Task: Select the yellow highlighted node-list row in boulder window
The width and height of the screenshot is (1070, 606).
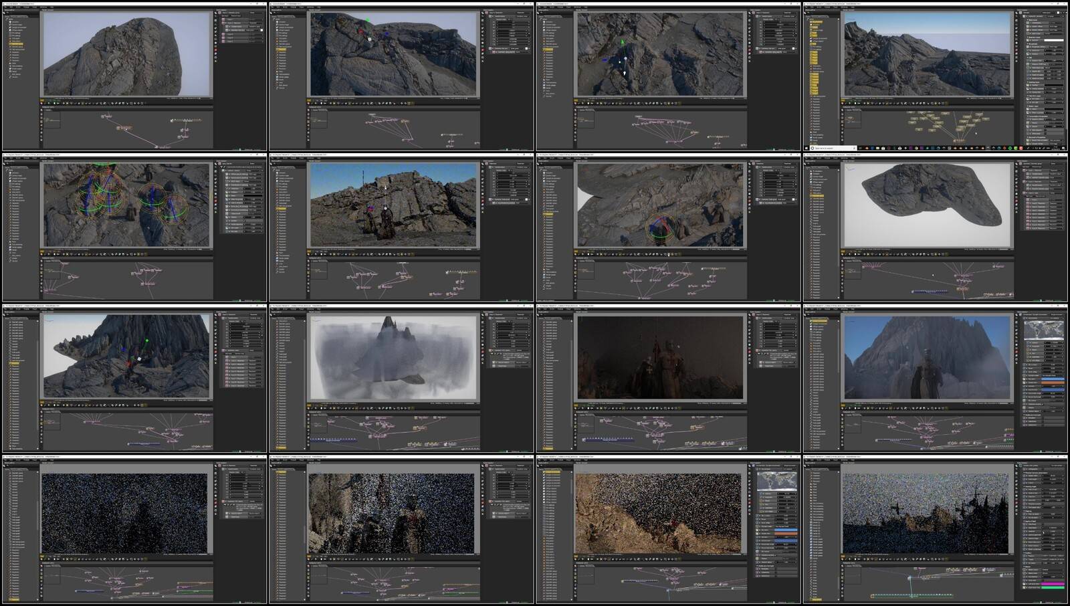Action: (16, 45)
